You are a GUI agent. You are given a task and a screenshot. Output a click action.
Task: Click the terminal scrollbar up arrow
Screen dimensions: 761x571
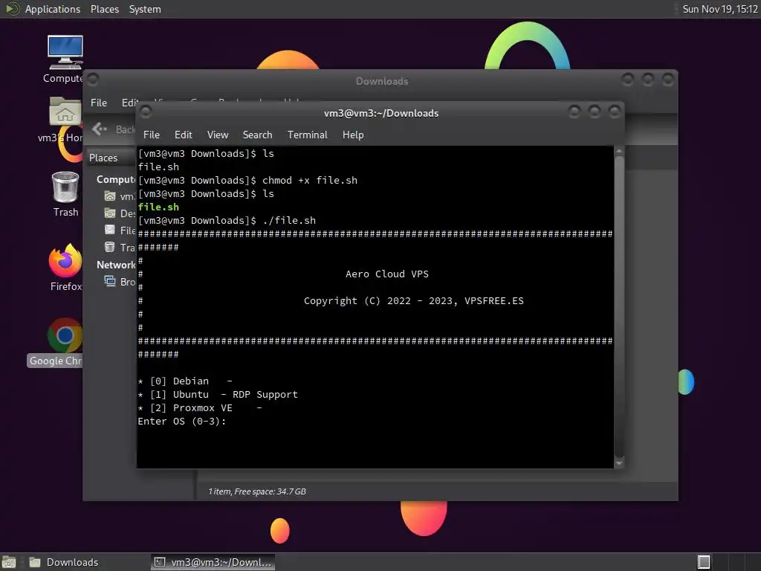click(x=619, y=152)
